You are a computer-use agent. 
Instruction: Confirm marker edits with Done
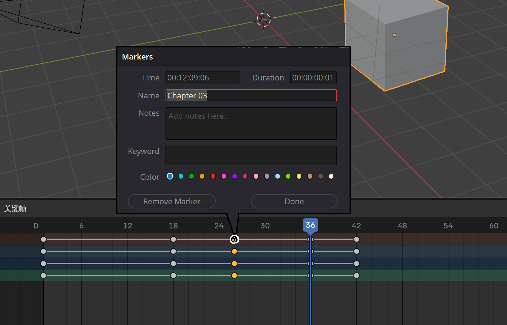point(294,201)
